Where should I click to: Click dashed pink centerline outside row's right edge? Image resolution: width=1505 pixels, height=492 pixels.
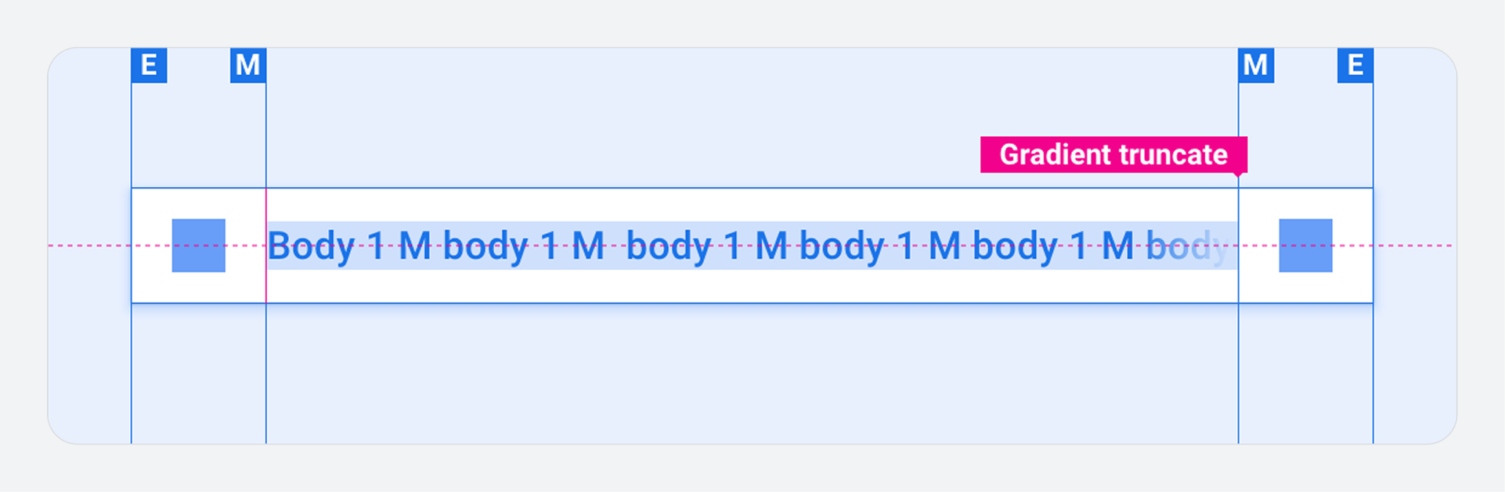(x=1413, y=246)
